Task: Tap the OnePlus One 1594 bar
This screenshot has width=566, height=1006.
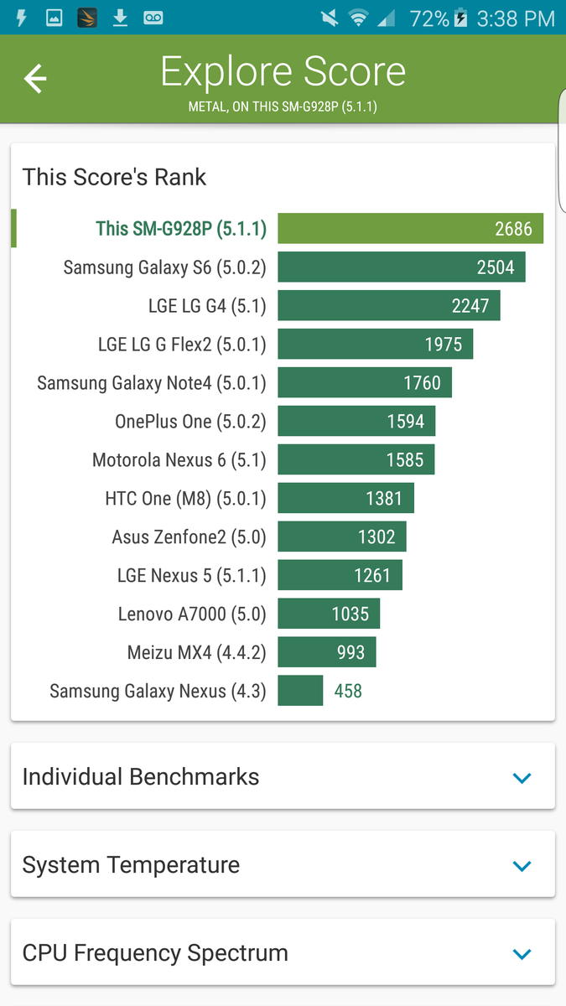Action: pos(356,422)
